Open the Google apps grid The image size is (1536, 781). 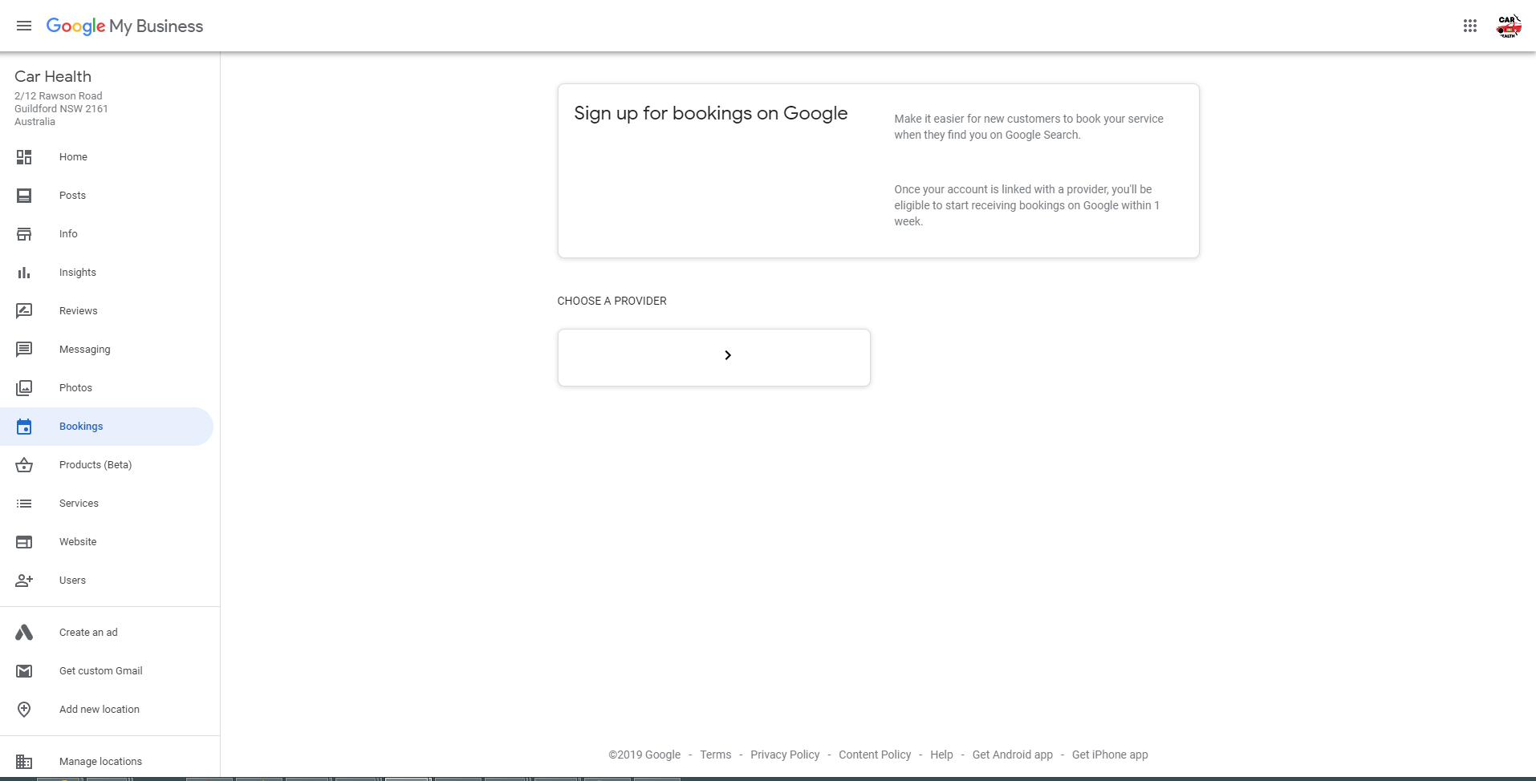coord(1470,26)
